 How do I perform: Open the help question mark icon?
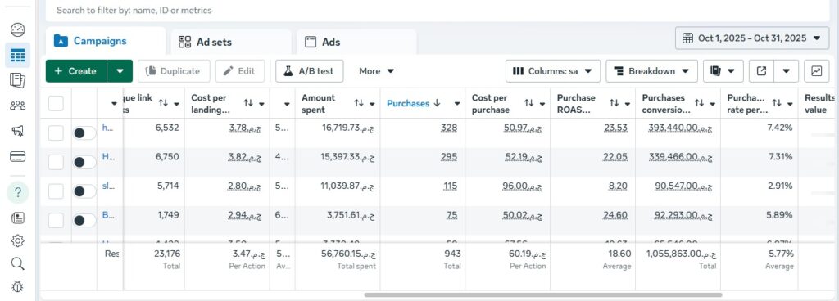(x=18, y=193)
